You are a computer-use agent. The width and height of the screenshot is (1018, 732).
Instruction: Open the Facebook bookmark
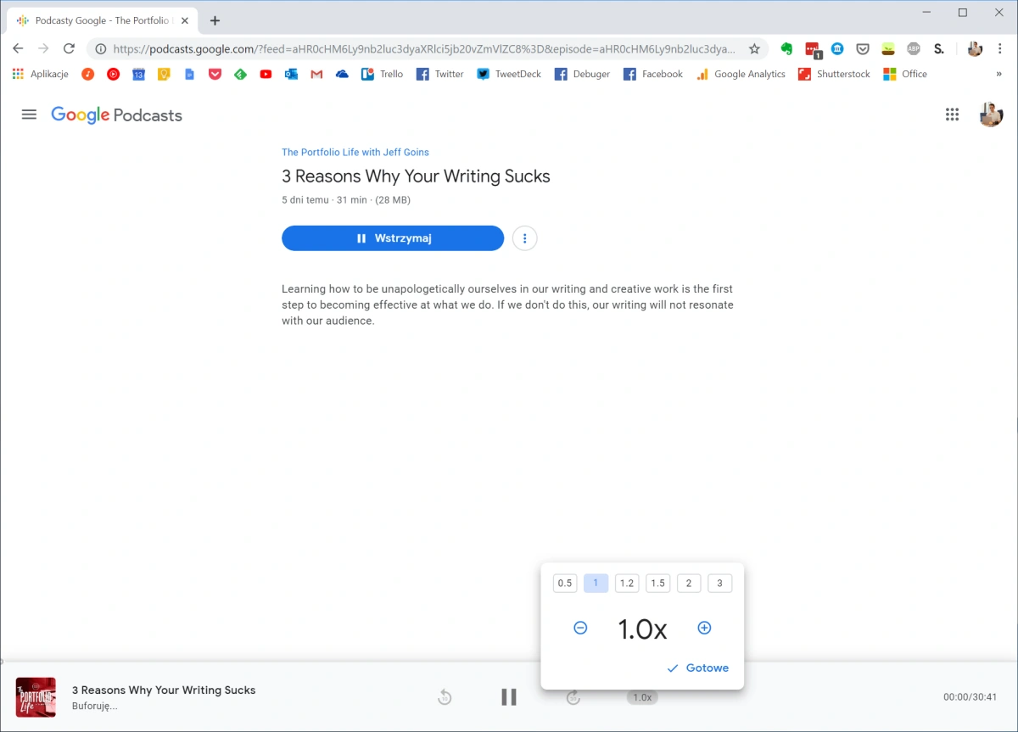pyautogui.click(x=653, y=74)
